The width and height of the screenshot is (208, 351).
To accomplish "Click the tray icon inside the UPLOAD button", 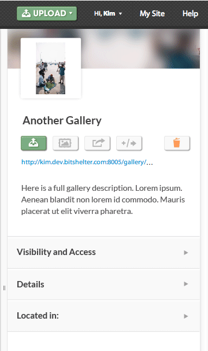I will 26,13.
